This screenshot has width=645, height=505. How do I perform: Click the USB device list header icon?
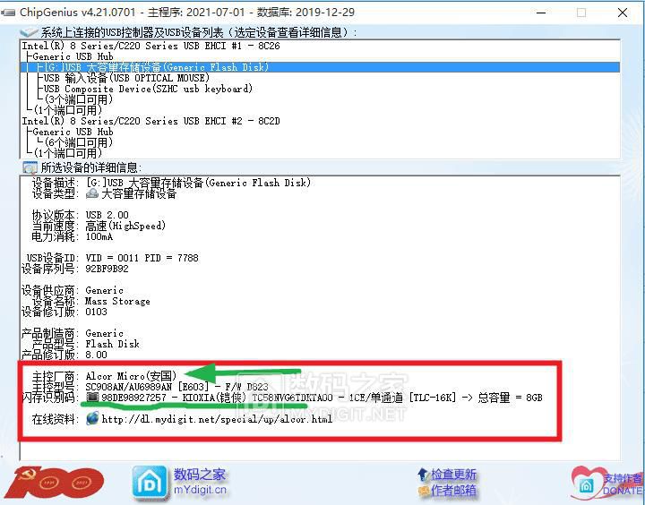point(29,32)
